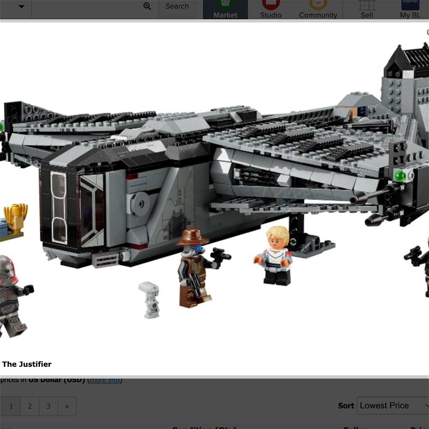Expand the top-left category dropdown arrow
This screenshot has width=429, height=429.
(x=21, y=6)
